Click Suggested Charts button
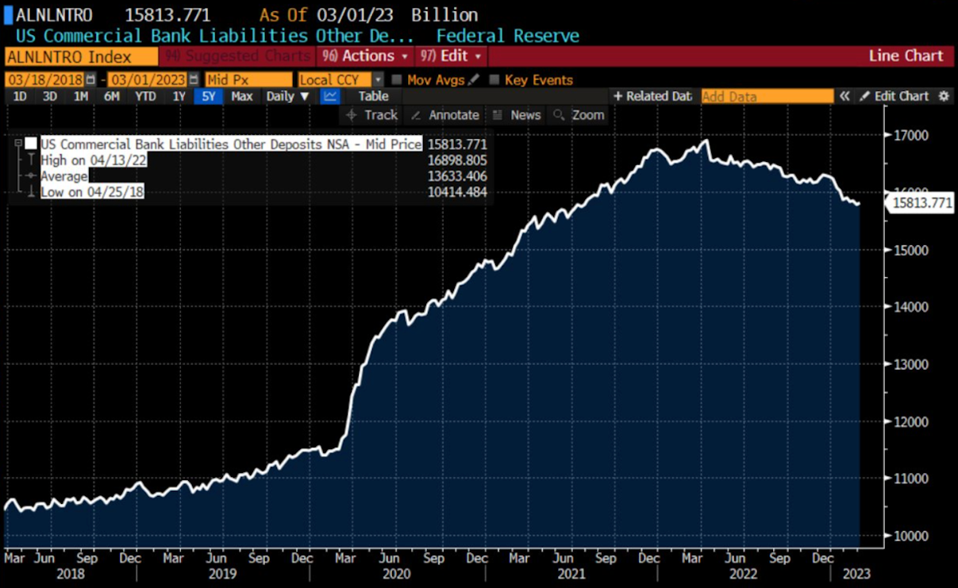958x588 pixels. pyautogui.click(x=237, y=56)
